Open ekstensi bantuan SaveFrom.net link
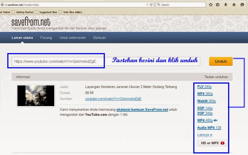248x155 pixels. pyautogui.click(x=142, y=110)
